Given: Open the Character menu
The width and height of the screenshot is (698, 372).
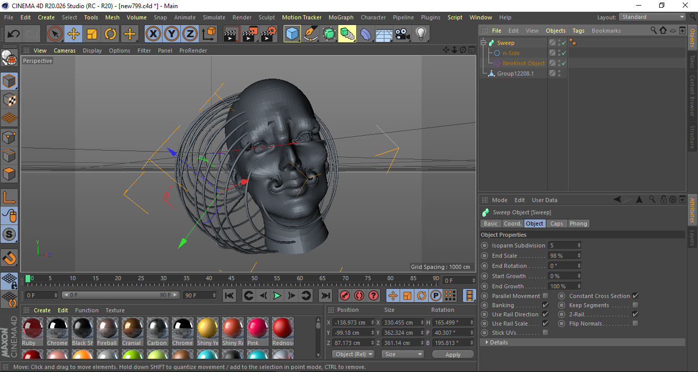Looking at the screenshot, I should [x=373, y=17].
